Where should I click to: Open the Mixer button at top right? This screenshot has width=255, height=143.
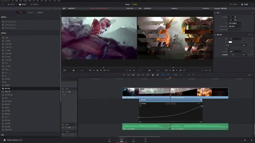(x=233, y=4)
